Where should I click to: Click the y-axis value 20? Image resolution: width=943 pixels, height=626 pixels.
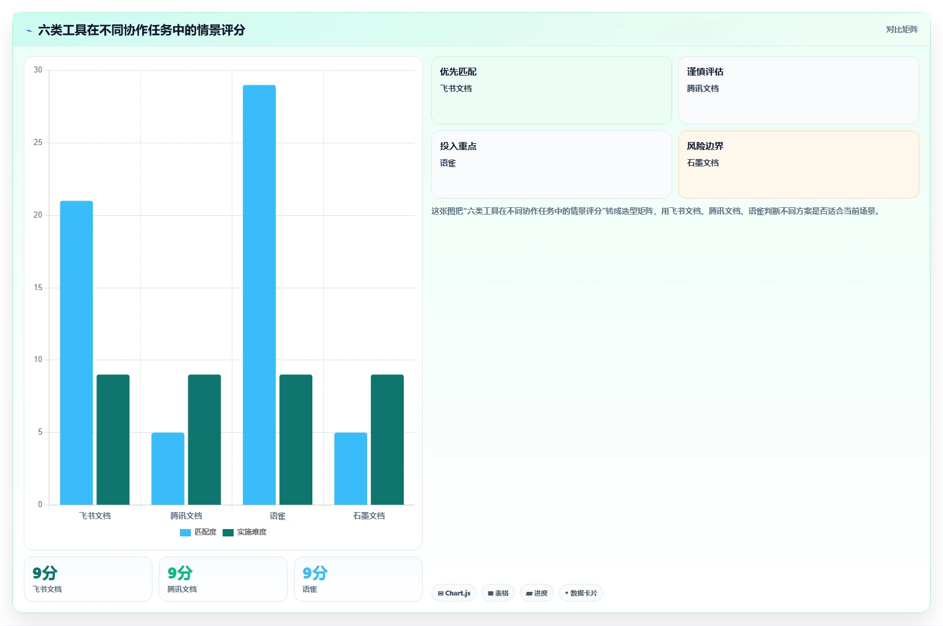[x=38, y=215]
